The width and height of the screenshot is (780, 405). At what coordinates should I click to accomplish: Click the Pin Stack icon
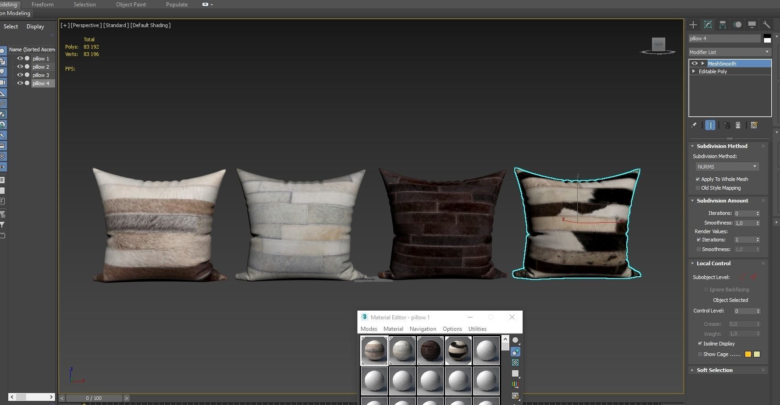pos(694,125)
